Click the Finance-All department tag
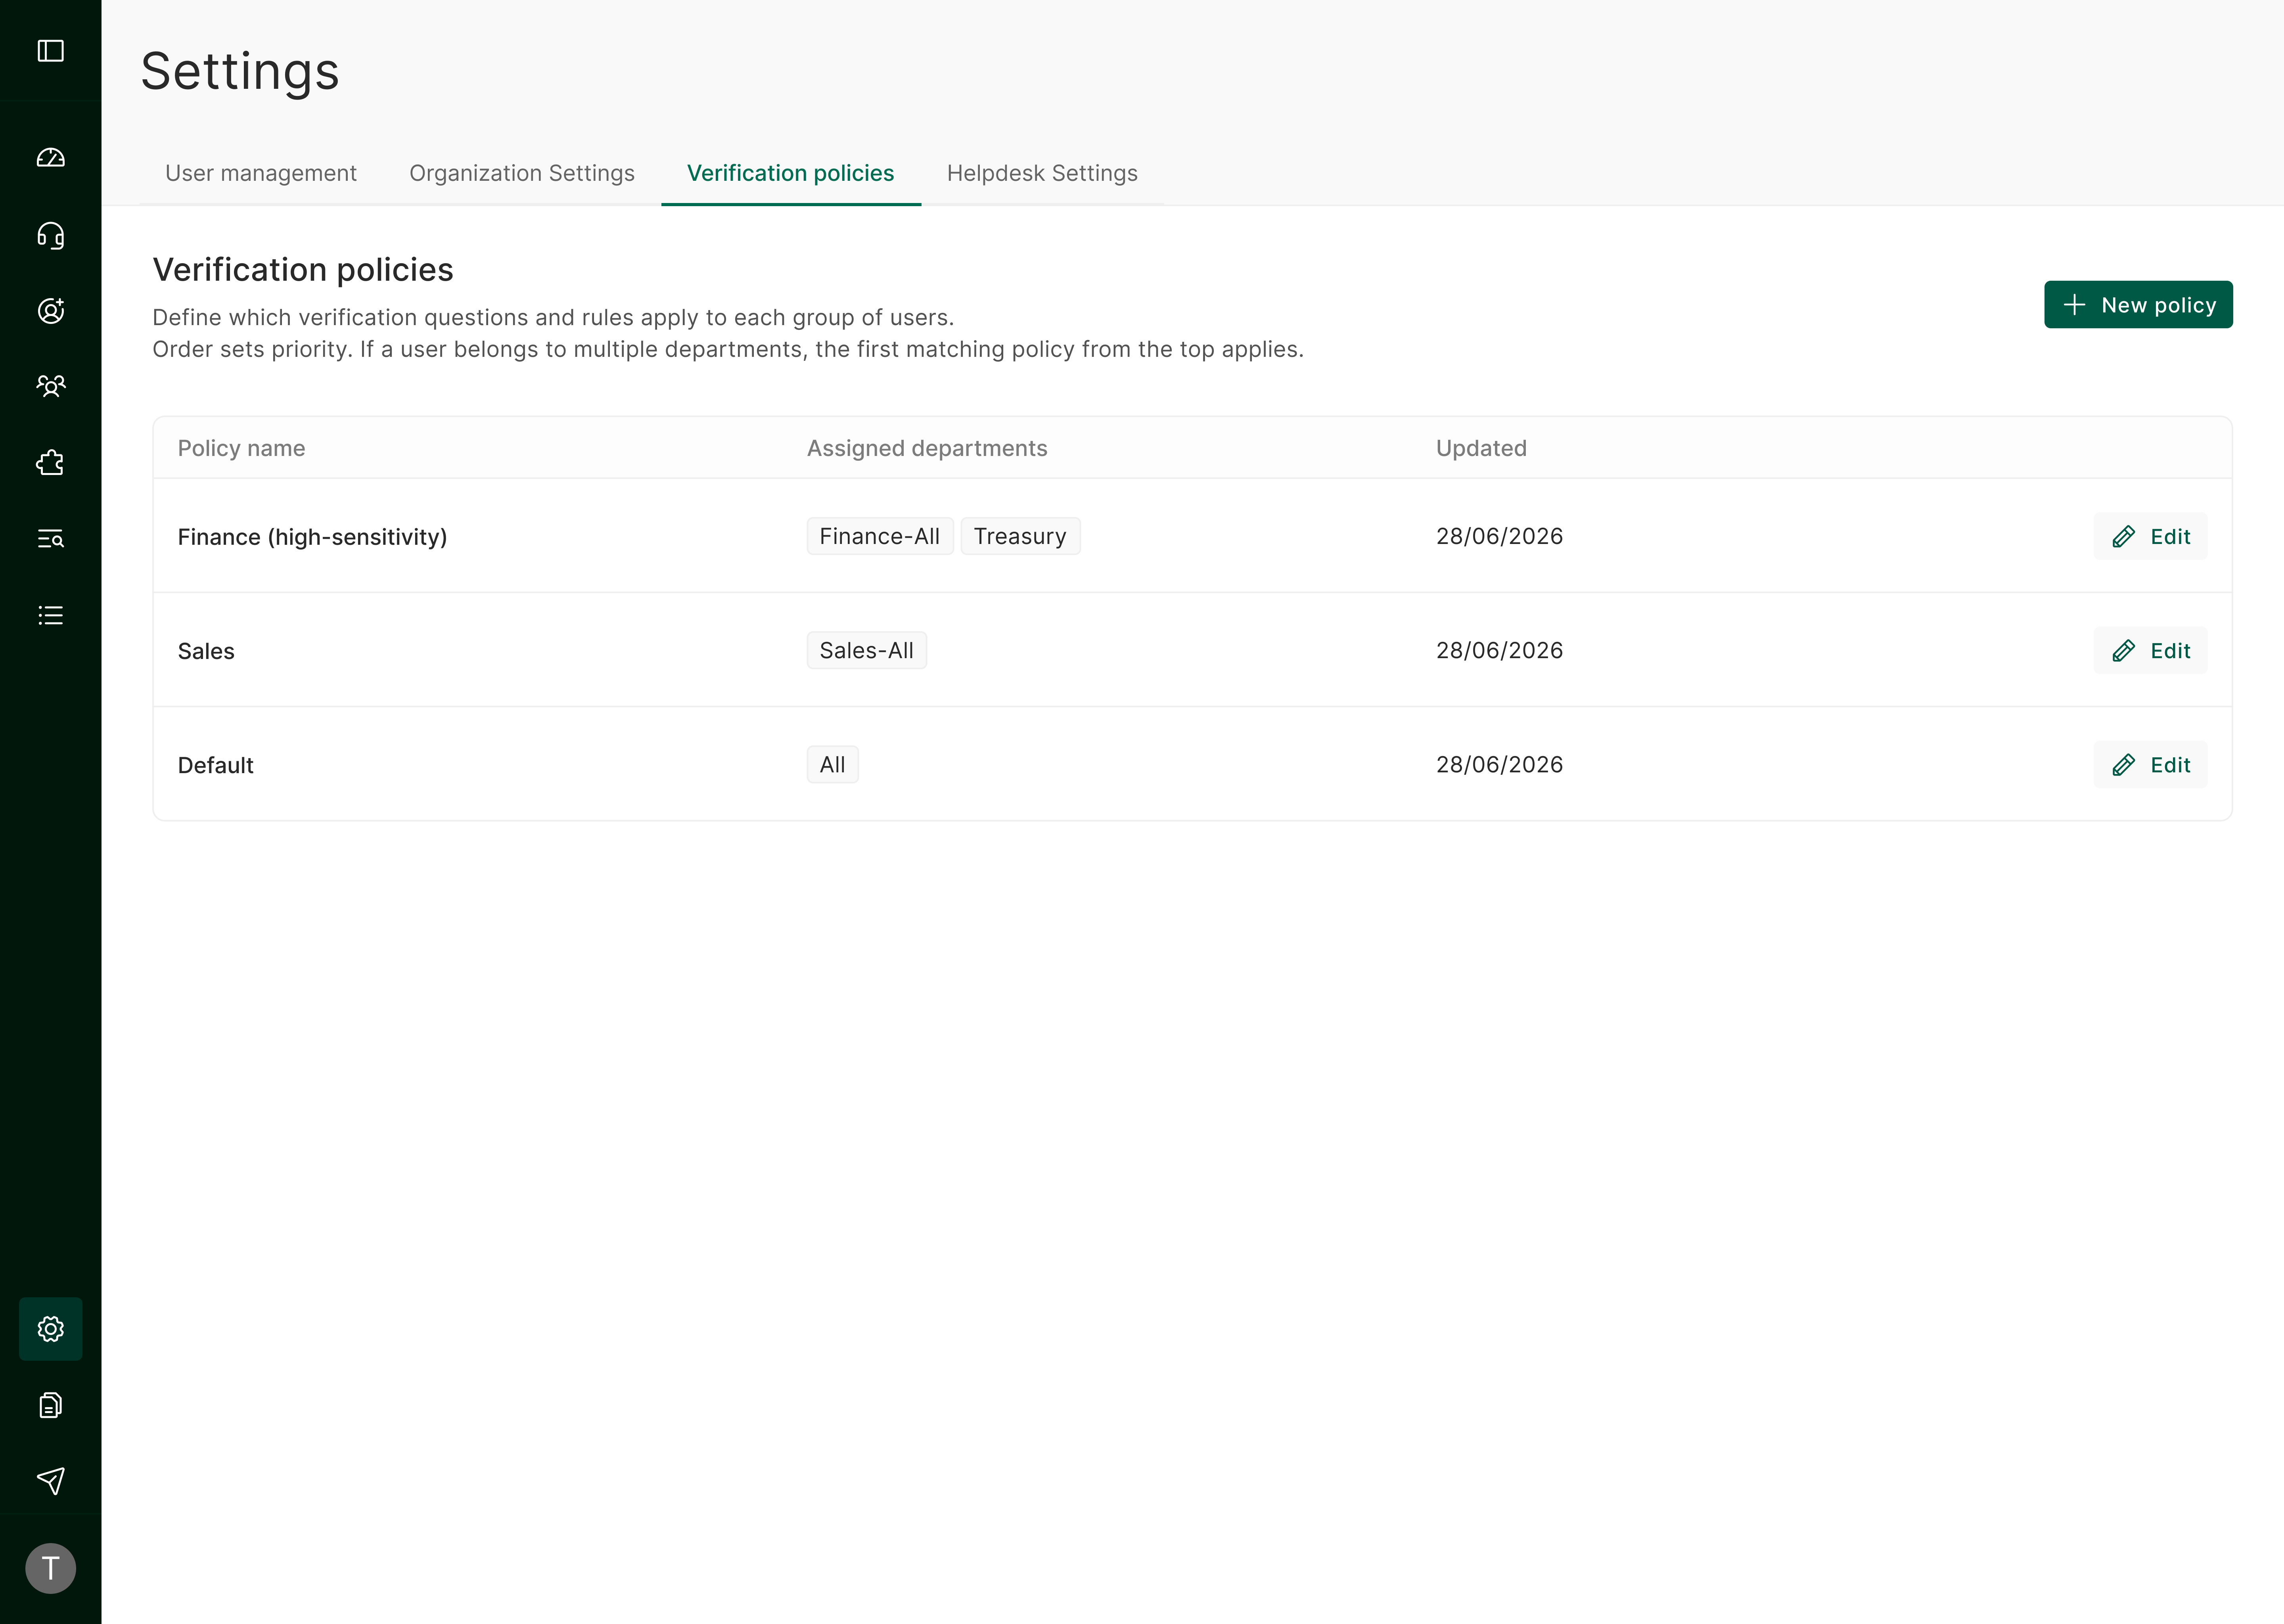 pos(880,536)
